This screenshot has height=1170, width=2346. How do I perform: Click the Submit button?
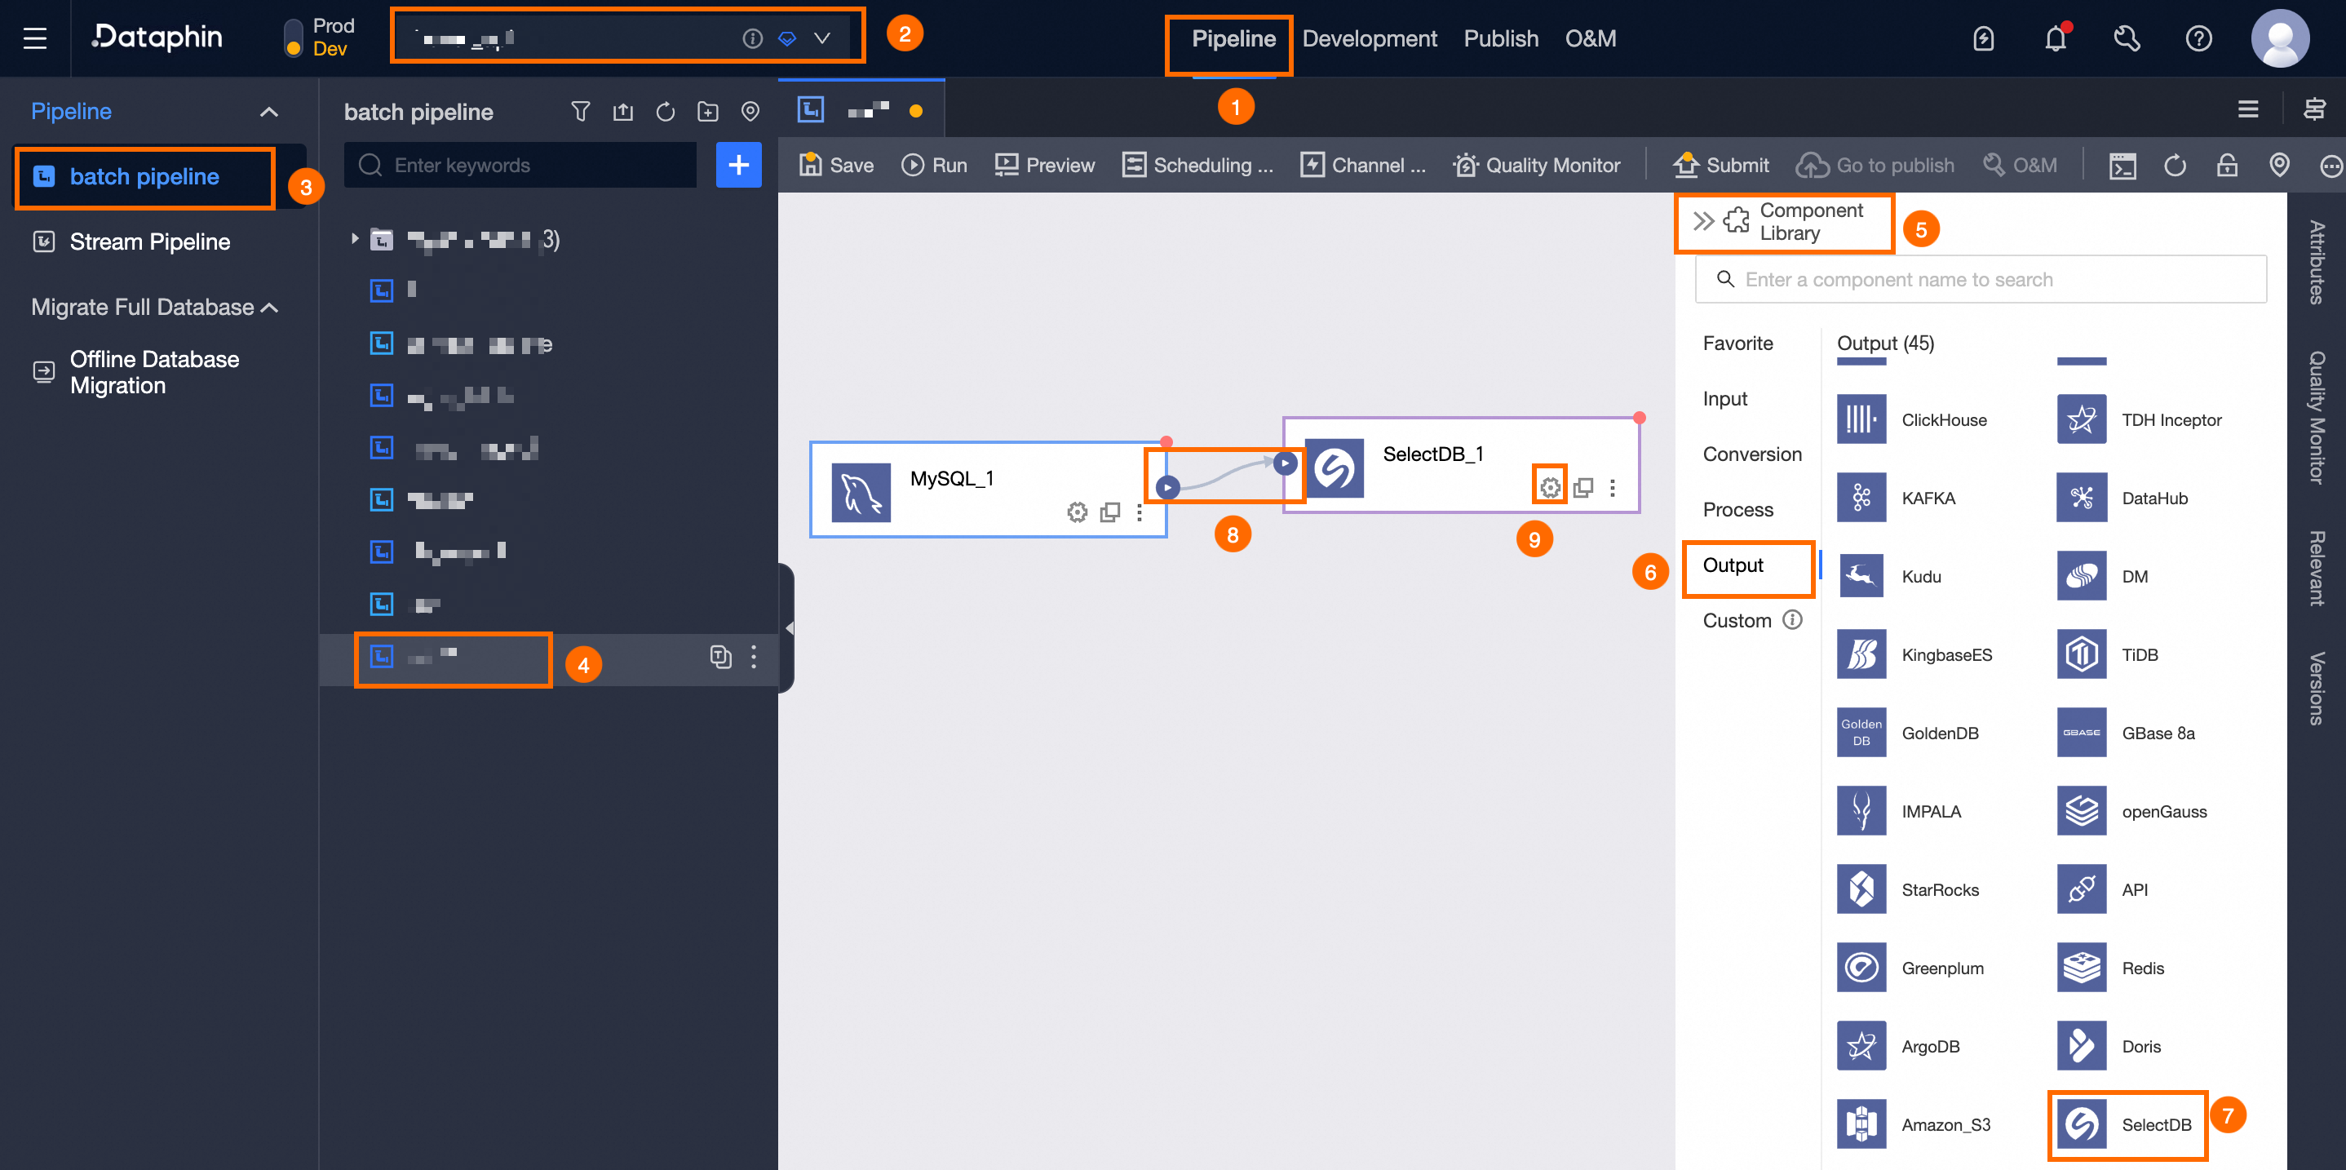[x=1720, y=165]
